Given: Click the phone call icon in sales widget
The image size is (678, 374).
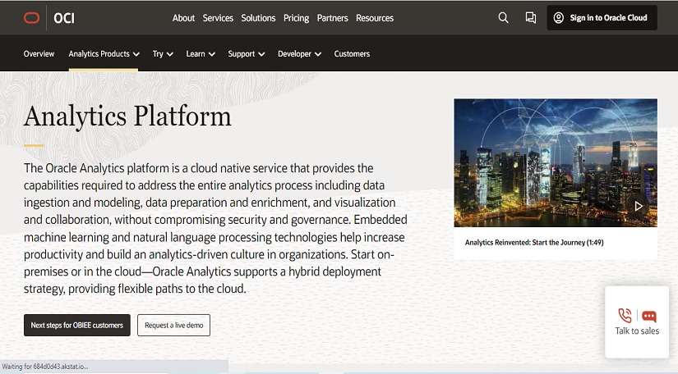Looking at the screenshot, I should [625, 316].
